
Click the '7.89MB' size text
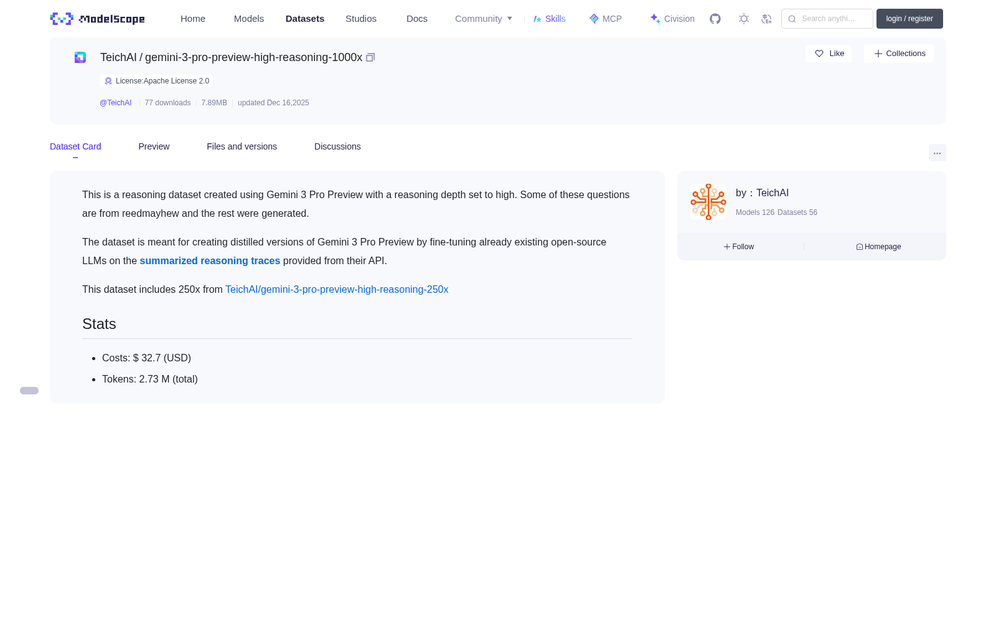214,103
